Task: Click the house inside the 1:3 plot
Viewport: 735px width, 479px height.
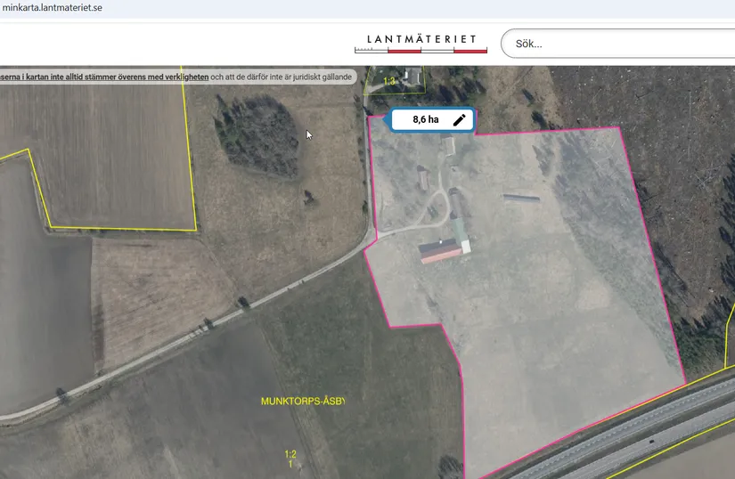Action: [413, 76]
